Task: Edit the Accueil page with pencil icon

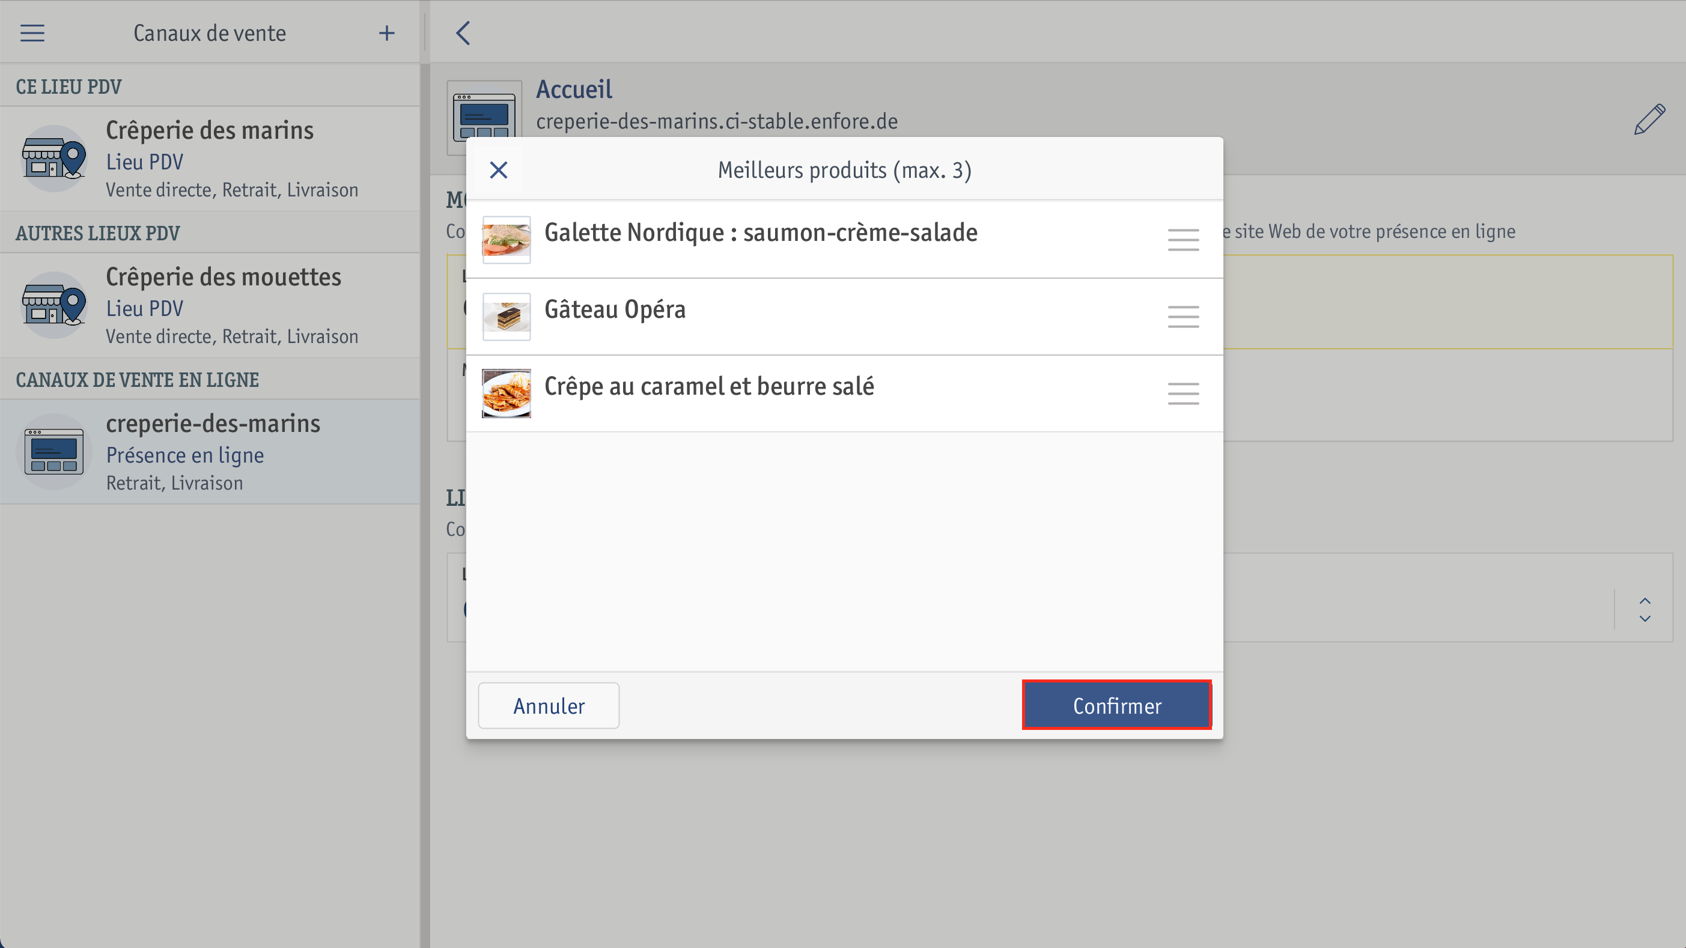Action: pos(1649,119)
